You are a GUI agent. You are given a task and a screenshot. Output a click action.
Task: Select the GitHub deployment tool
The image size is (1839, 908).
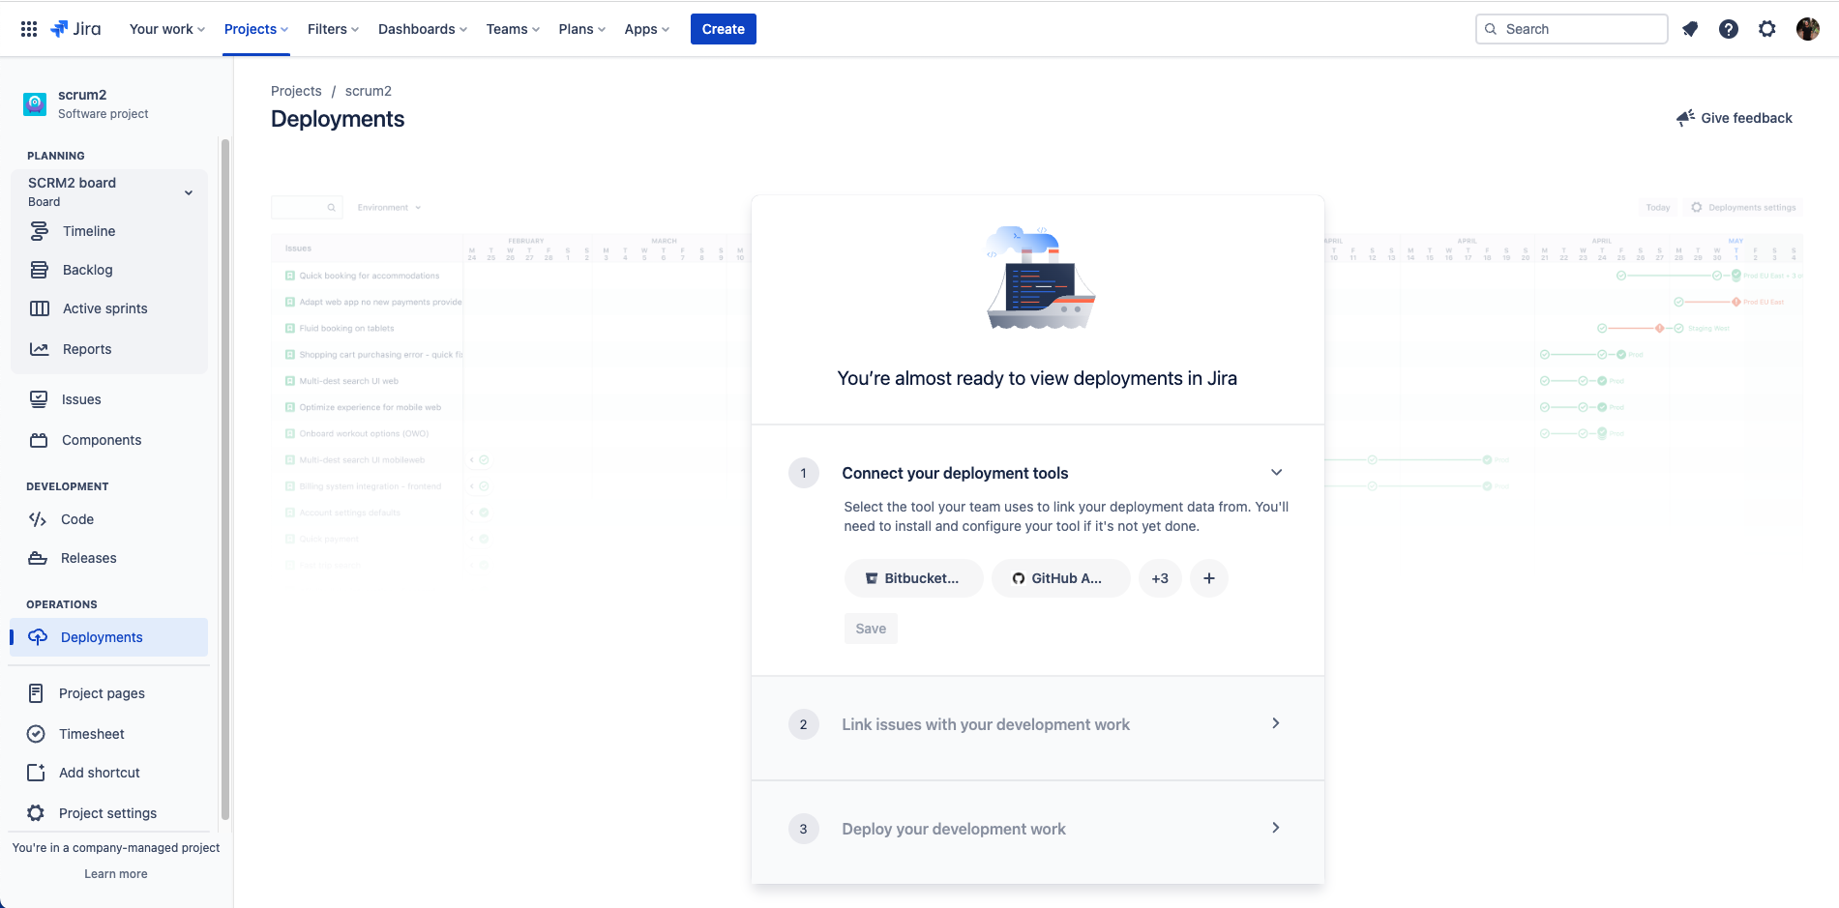click(x=1060, y=578)
